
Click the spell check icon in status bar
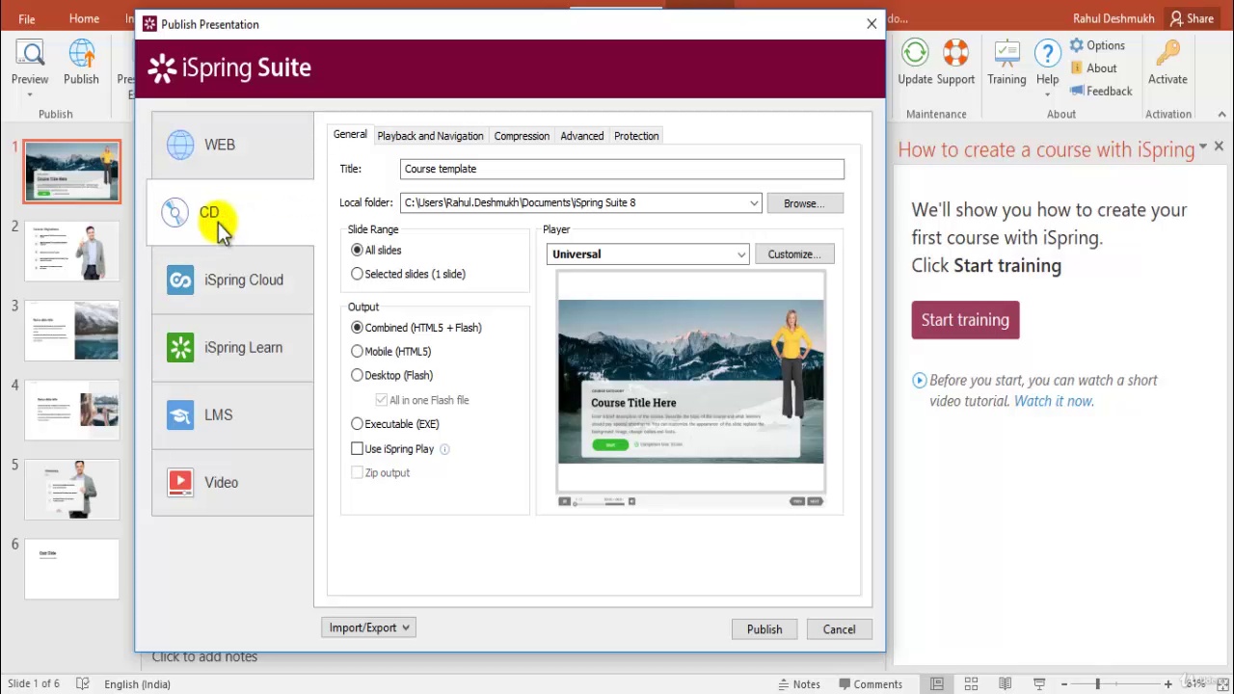(x=83, y=683)
